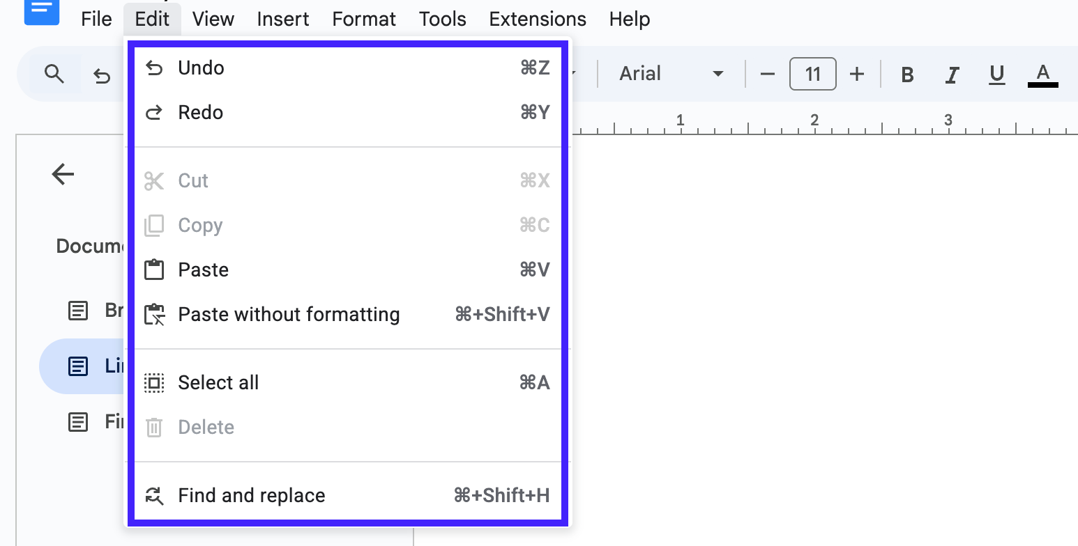The image size is (1078, 546).
Task: Open the Arial font dropdown
Action: tap(671, 74)
